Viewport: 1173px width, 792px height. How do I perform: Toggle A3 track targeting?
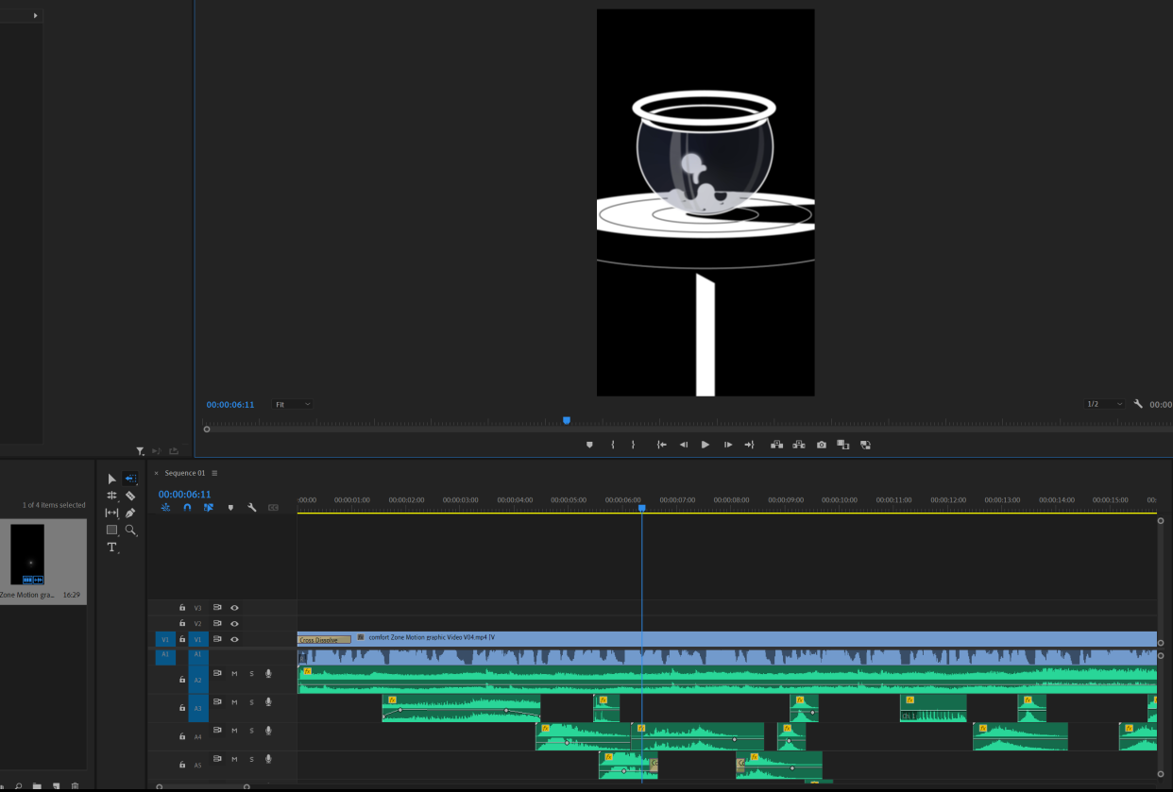pos(198,708)
